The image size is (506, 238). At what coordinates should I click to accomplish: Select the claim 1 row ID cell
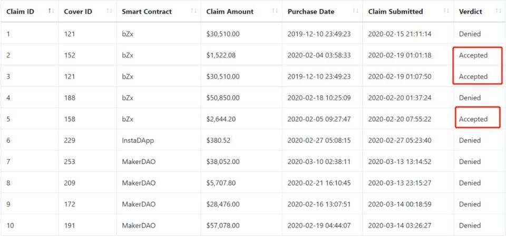[8, 34]
